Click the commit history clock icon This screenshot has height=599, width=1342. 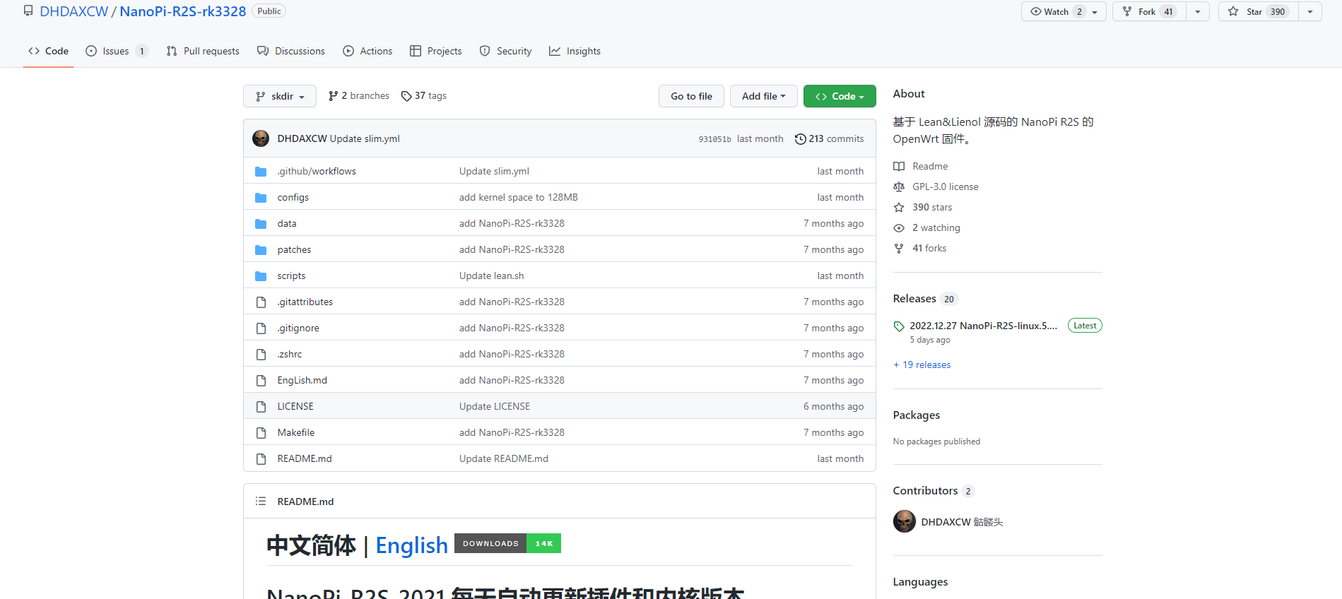[800, 138]
